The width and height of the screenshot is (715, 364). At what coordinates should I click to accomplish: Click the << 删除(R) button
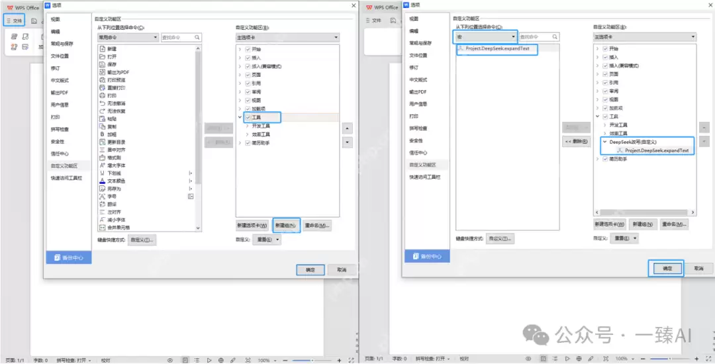coord(576,142)
